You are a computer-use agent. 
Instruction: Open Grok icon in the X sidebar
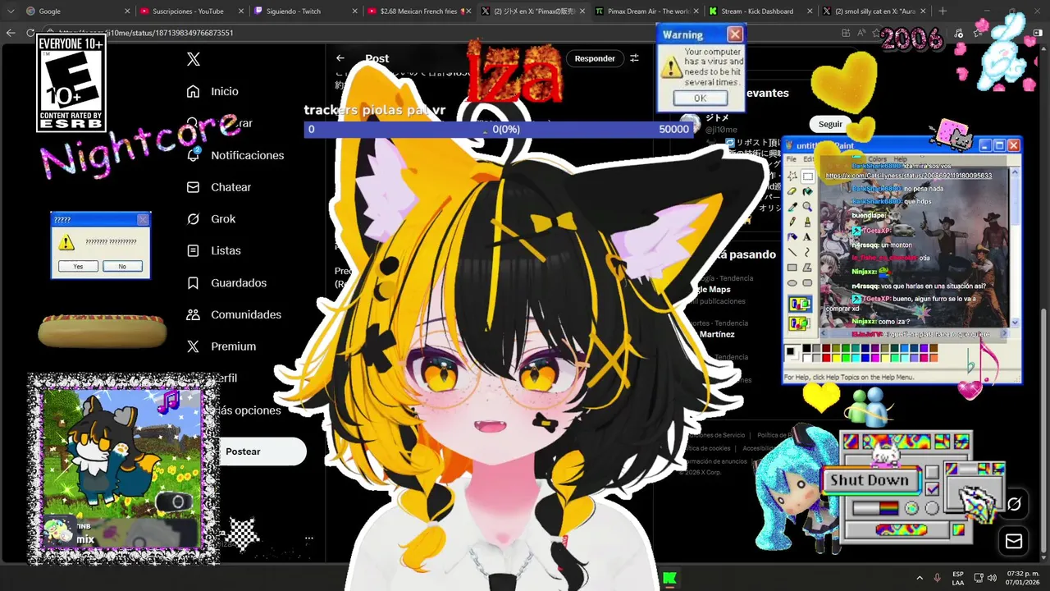[193, 219]
